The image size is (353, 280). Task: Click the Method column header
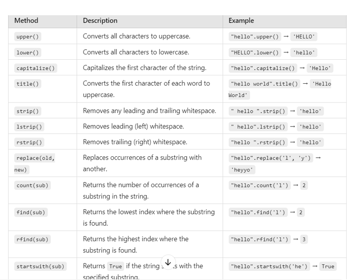[x=26, y=21]
